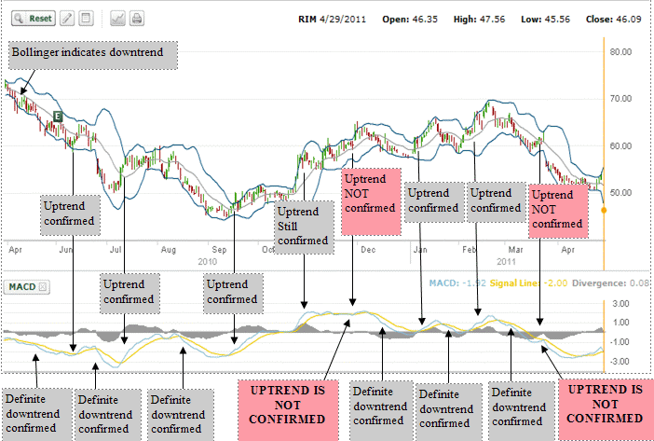Reset the chart zoom
The height and width of the screenshot is (441, 654).
pyautogui.click(x=34, y=19)
